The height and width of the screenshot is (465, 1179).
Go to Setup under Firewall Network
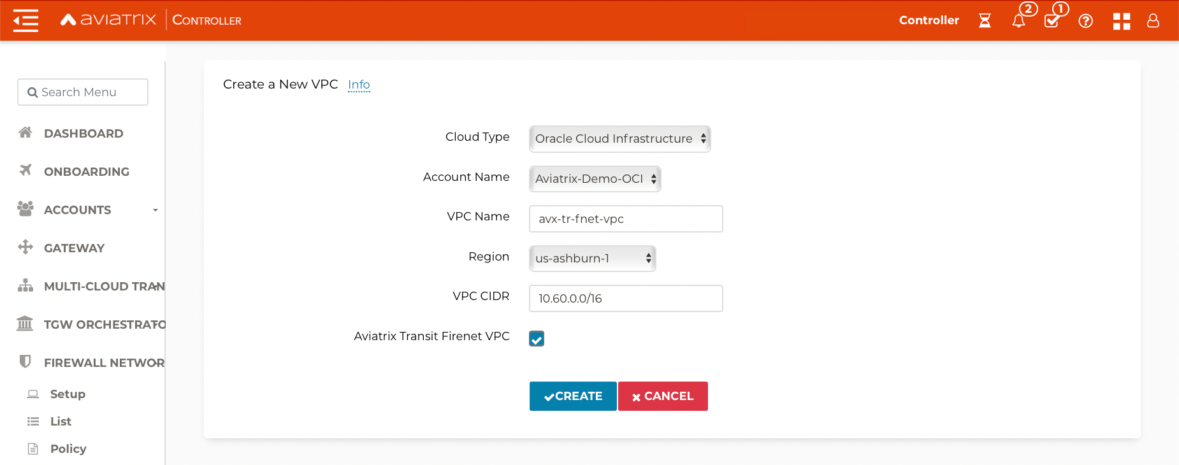[x=67, y=394]
